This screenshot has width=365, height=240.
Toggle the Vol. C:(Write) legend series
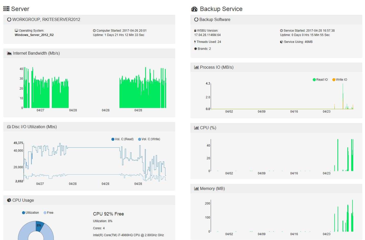coord(149,139)
